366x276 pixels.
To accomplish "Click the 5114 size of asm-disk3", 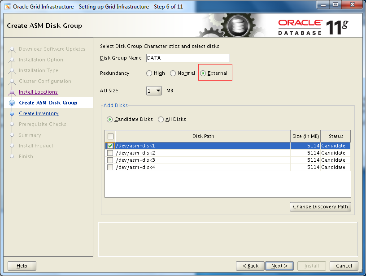I will (313, 160).
